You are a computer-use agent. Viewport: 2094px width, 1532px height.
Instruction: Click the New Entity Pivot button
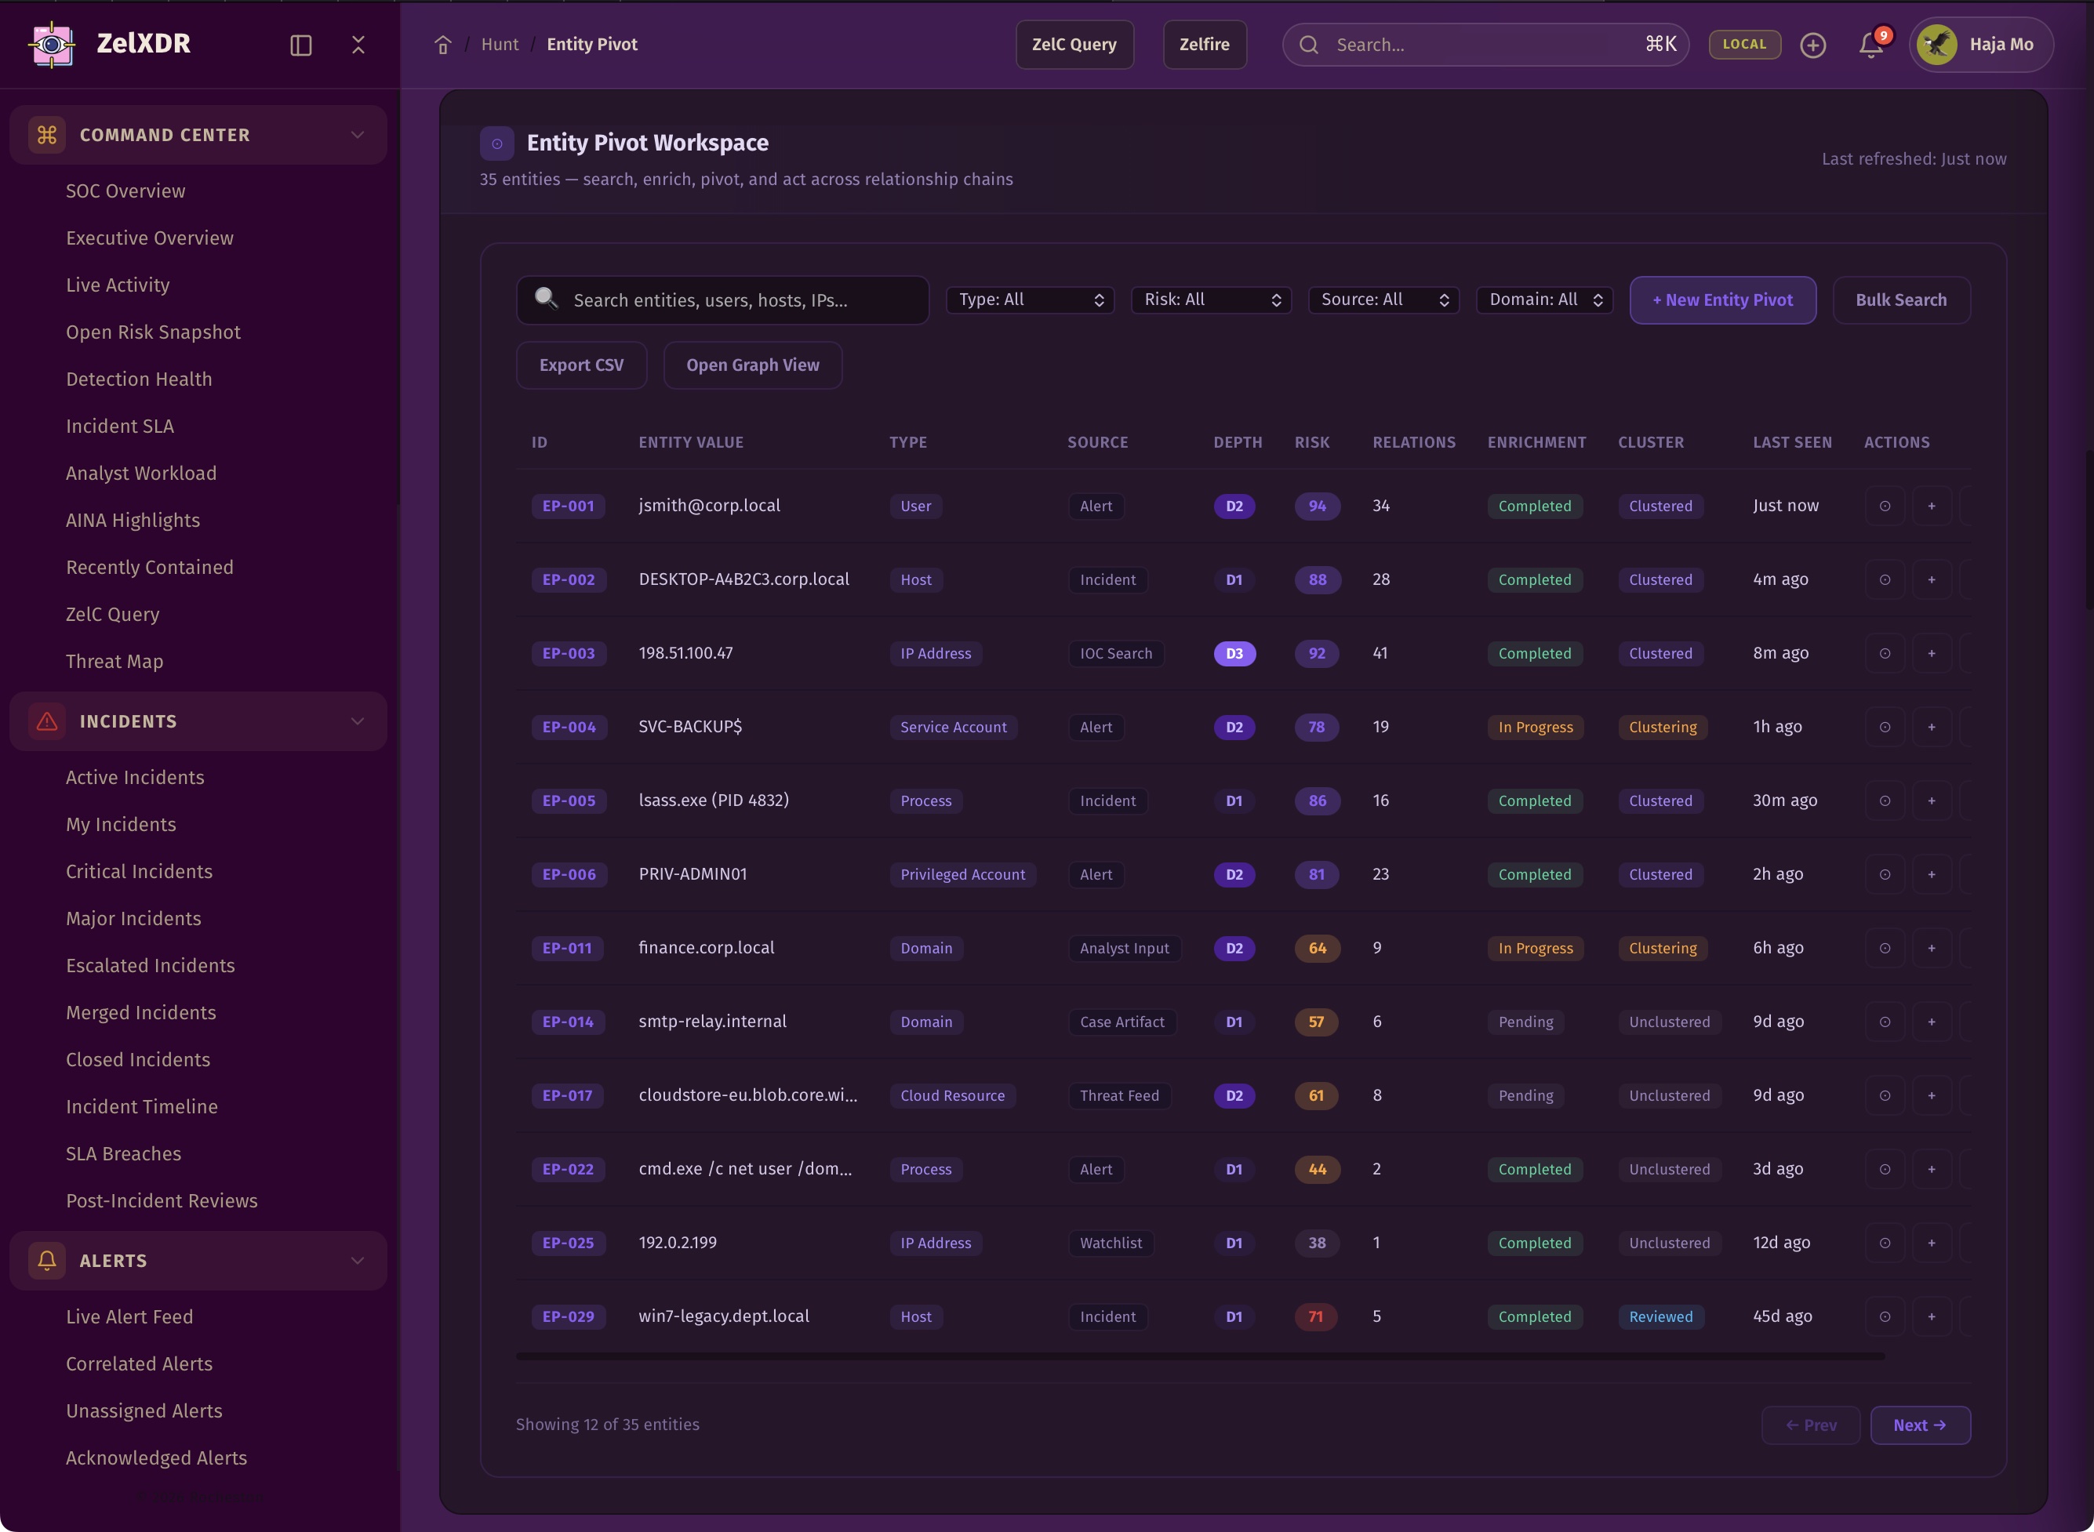click(x=1722, y=300)
